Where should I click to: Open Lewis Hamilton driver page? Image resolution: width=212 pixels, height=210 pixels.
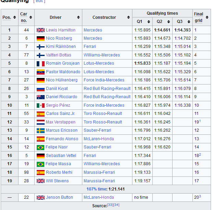point(61,30)
